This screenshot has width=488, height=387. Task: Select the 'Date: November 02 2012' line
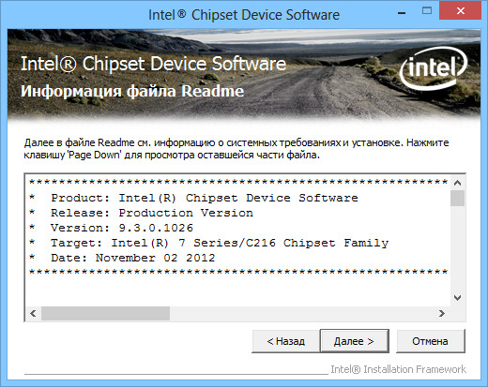(x=133, y=258)
